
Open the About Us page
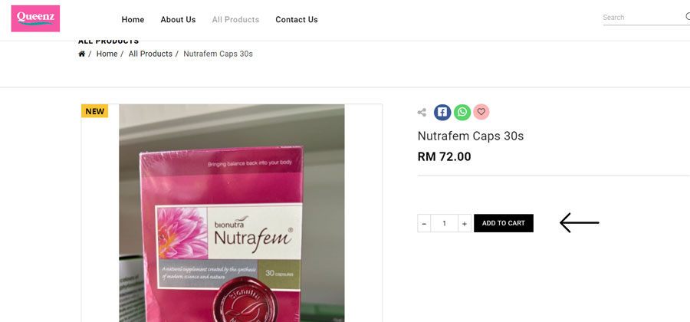178,20
